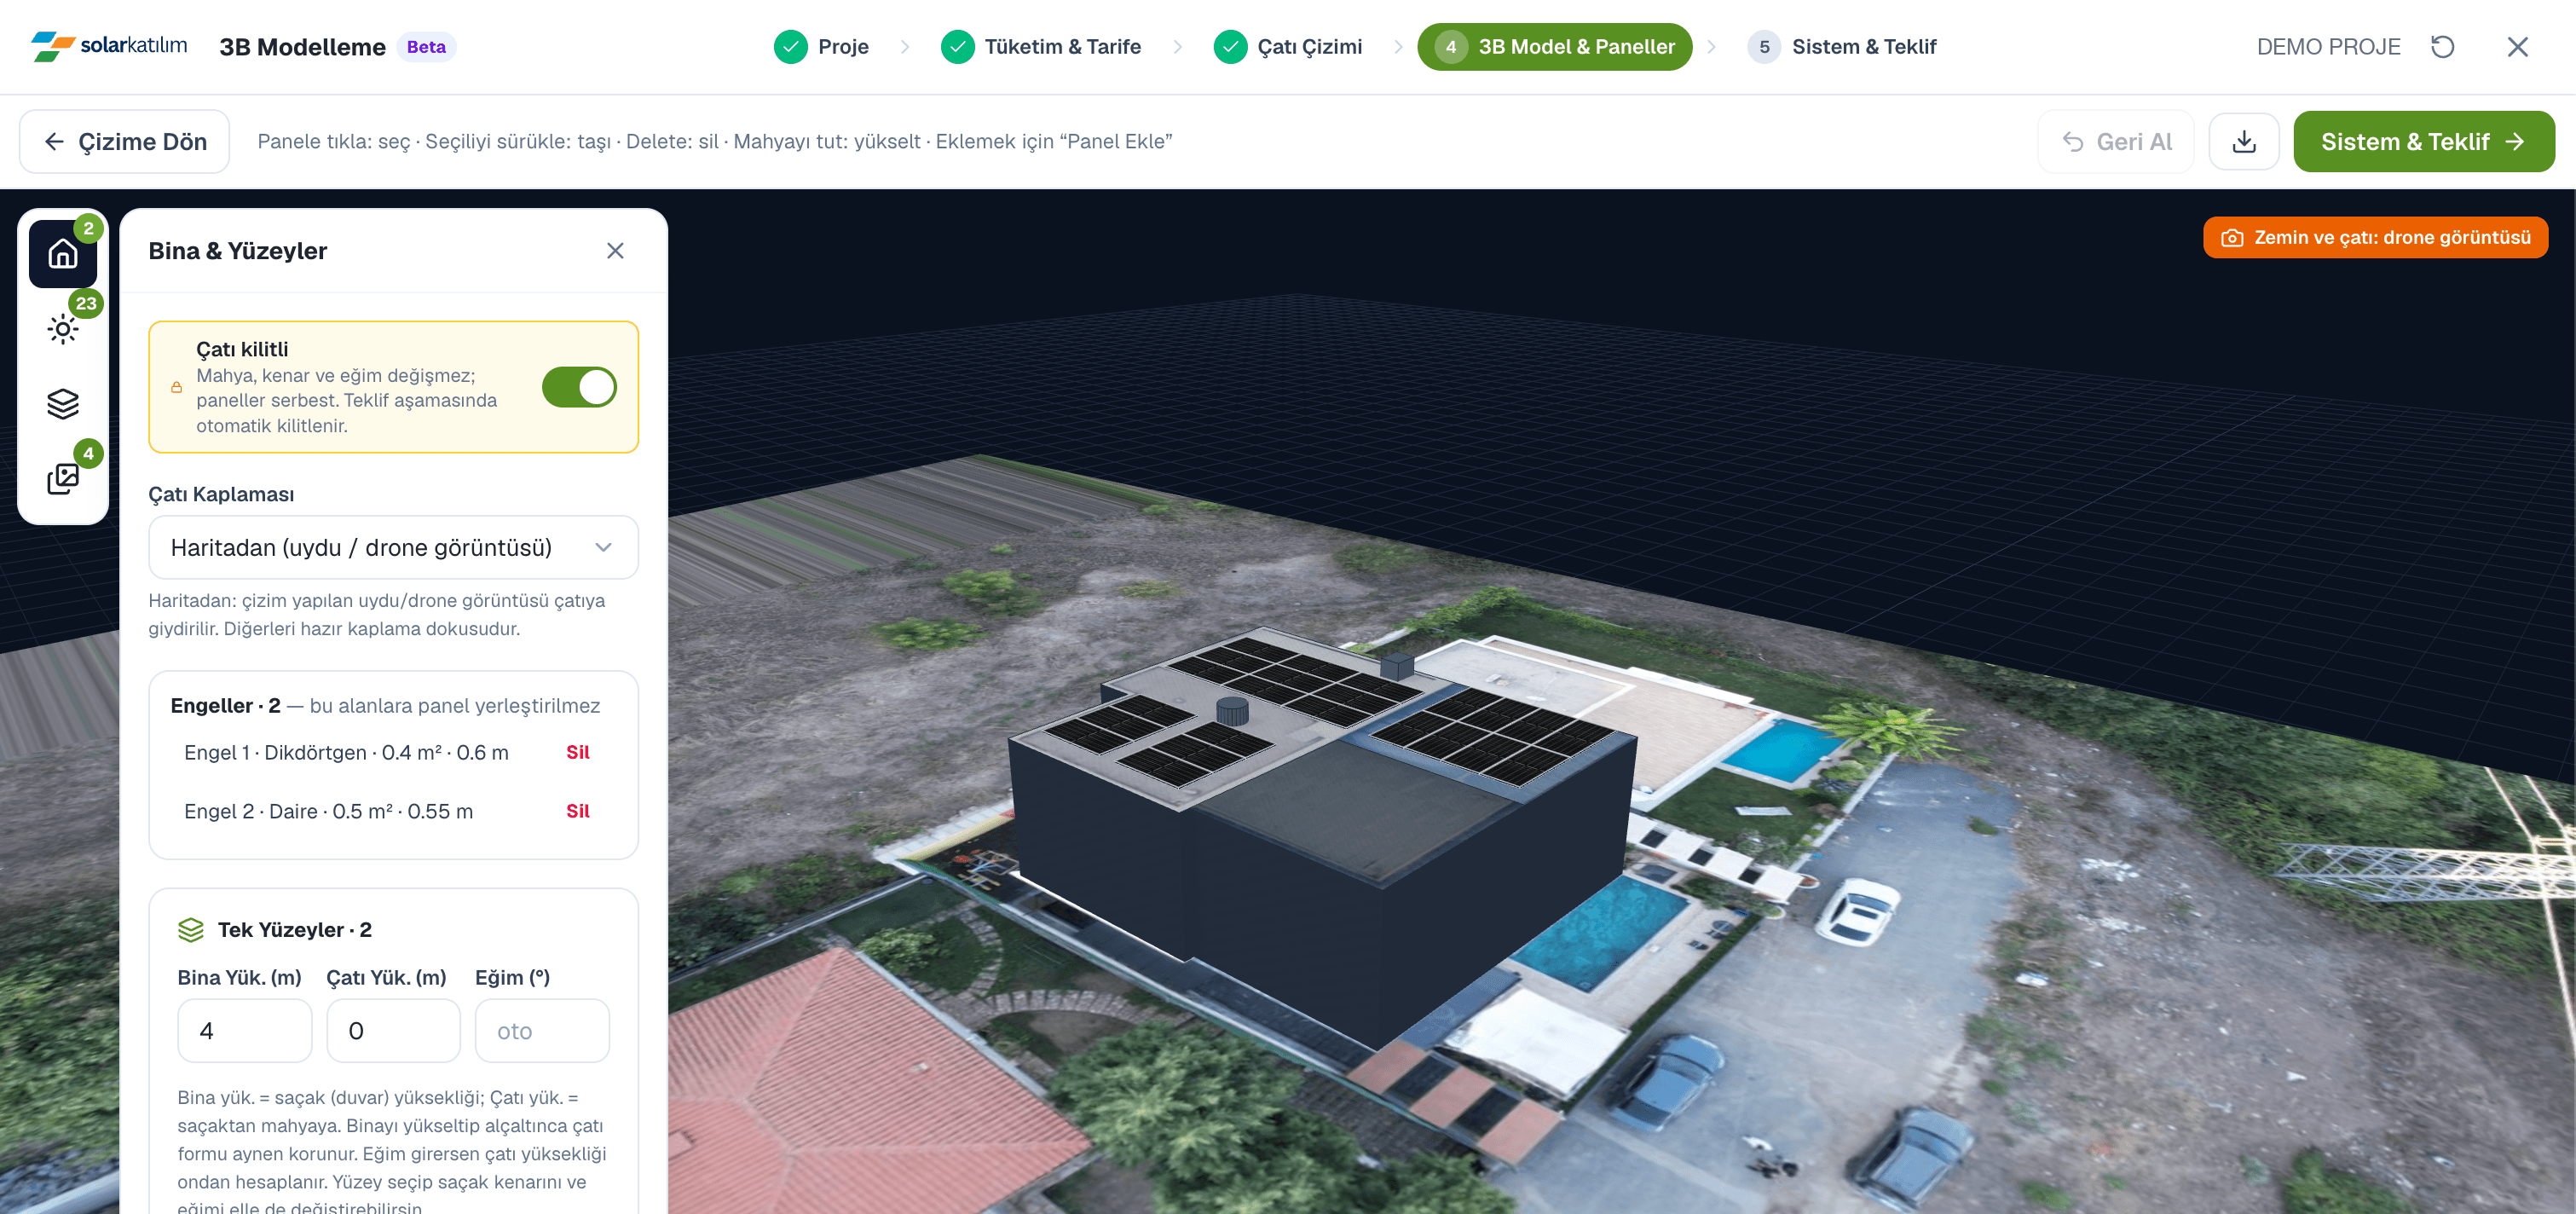Screen dimensions: 2576x1214
Task: Click the step 5 number badge
Action: pos(1764,47)
